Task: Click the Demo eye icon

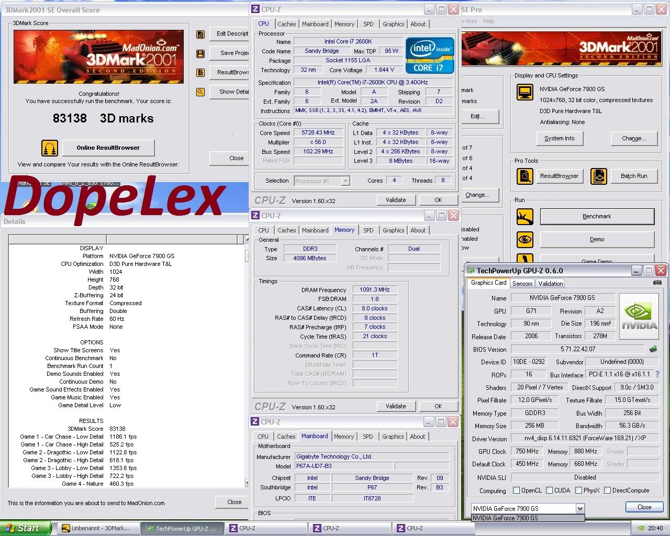Action: pyautogui.click(x=525, y=239)
